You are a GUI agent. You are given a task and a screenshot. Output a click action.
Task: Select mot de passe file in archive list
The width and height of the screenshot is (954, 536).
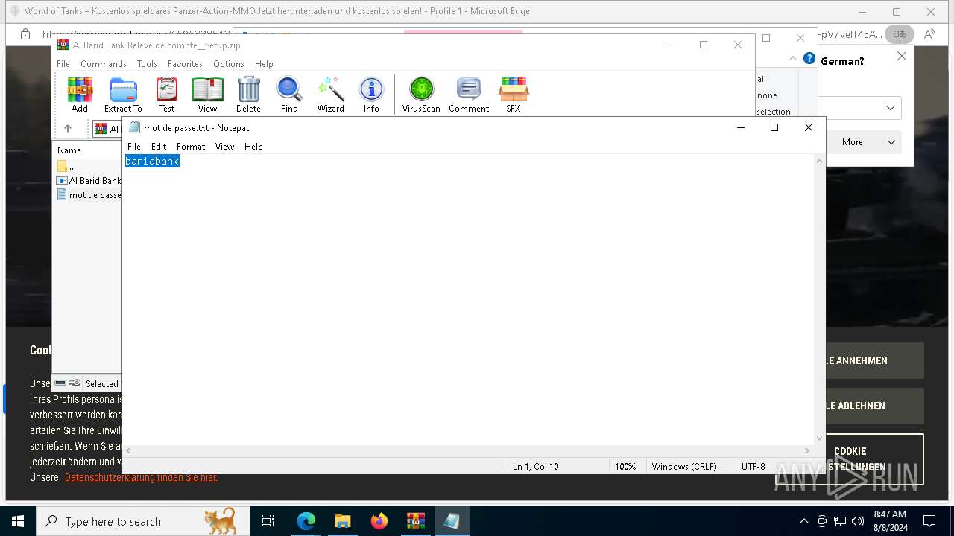(x=89, y=194)
